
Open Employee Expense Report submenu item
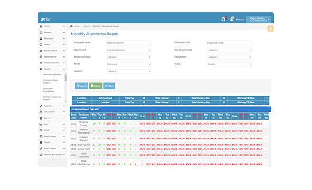[x=52, y=98]
